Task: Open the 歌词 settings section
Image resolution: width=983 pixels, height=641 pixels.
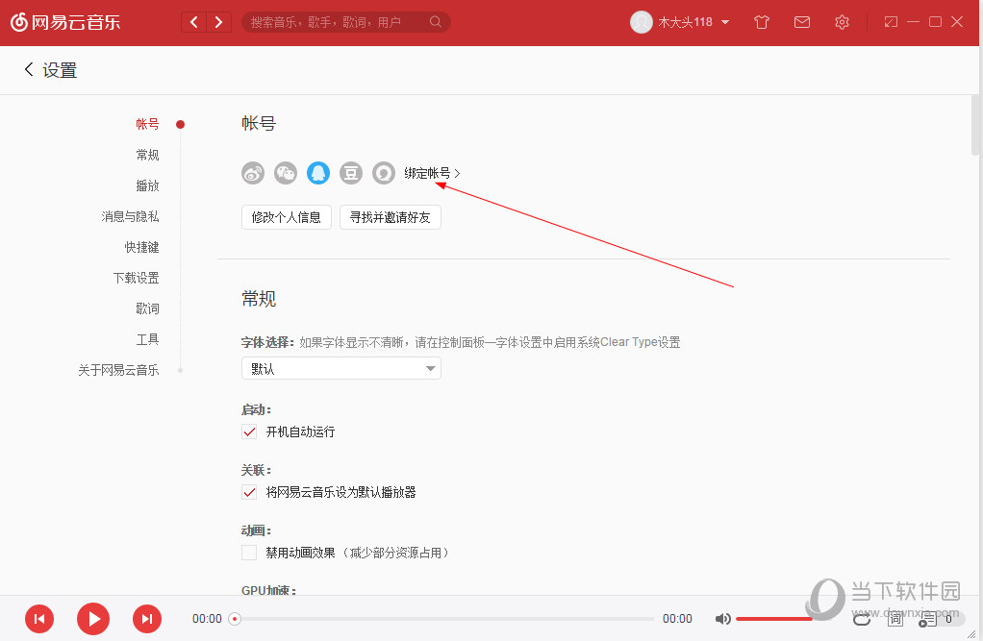Action: point(147,308)
